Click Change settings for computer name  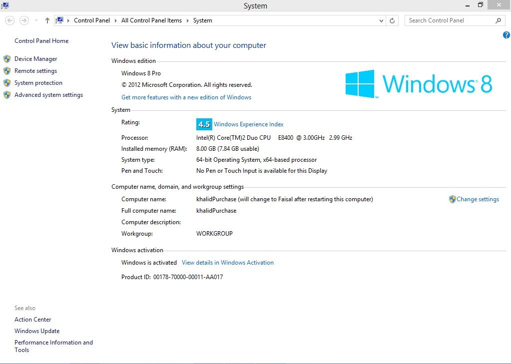tap(478, 199)
